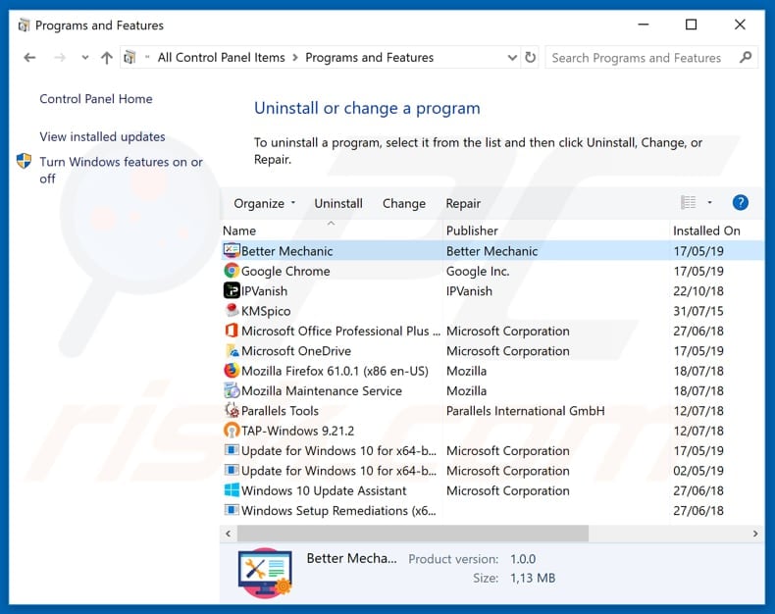Image resolution: width=775 pixels, height=614 pixels.
Task: Click product version 1.0.0 in details
Action: pyautogui.click(x=523, y=559)
